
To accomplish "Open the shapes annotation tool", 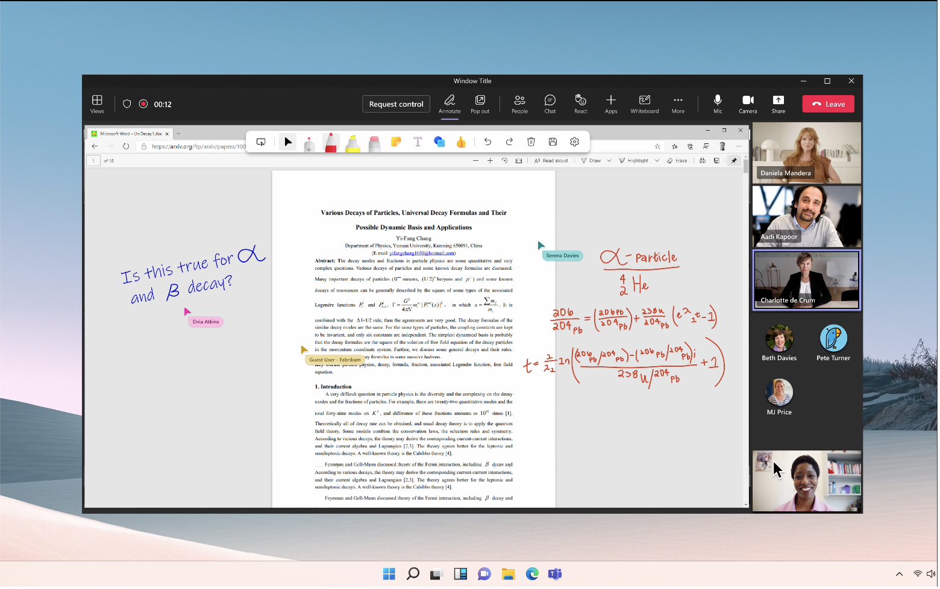I will (x=439, y=142).
